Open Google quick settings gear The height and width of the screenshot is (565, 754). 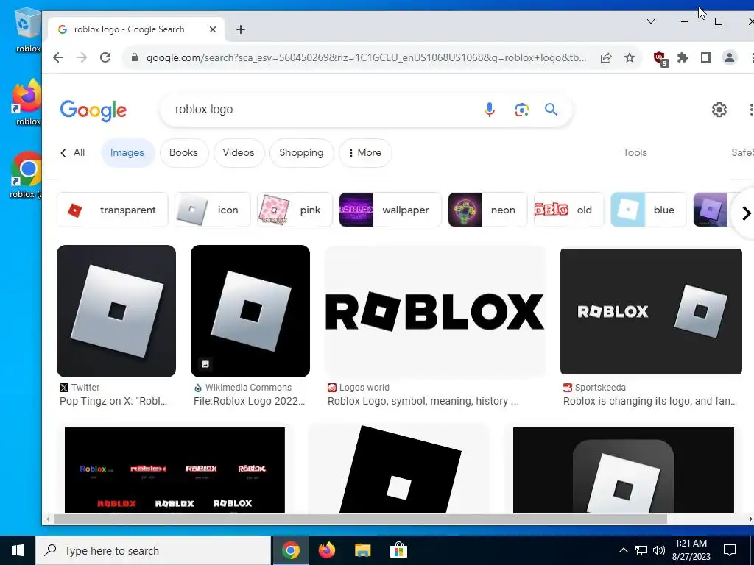(719, 110)
